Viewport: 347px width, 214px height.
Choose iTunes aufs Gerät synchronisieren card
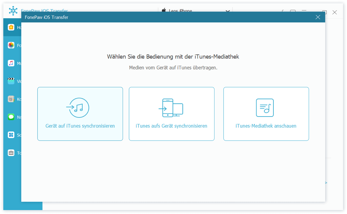pos(171,114)
